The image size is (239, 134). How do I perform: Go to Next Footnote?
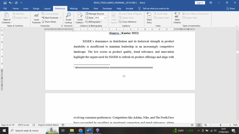coord(50,18)
